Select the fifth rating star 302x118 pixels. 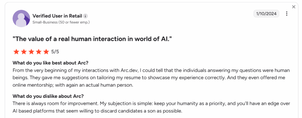tap(46, 52)
